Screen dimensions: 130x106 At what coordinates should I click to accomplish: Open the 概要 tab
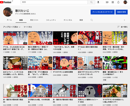81,20
